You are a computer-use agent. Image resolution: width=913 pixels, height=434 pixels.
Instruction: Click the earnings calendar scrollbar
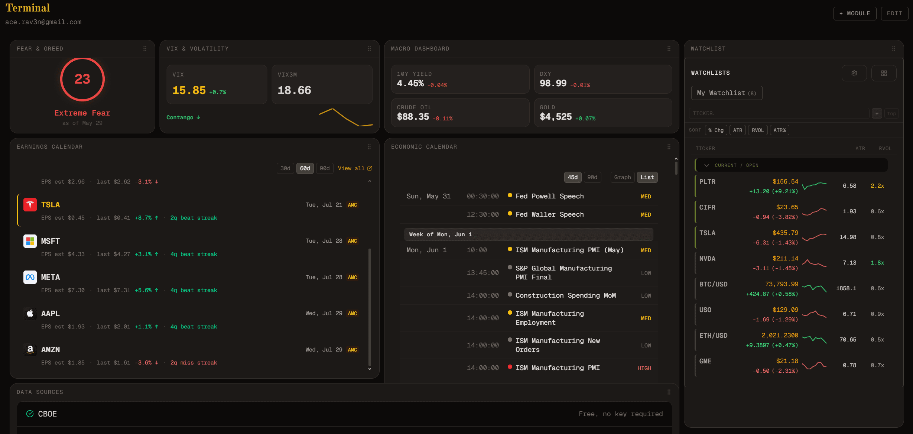(x=370, y=307)
